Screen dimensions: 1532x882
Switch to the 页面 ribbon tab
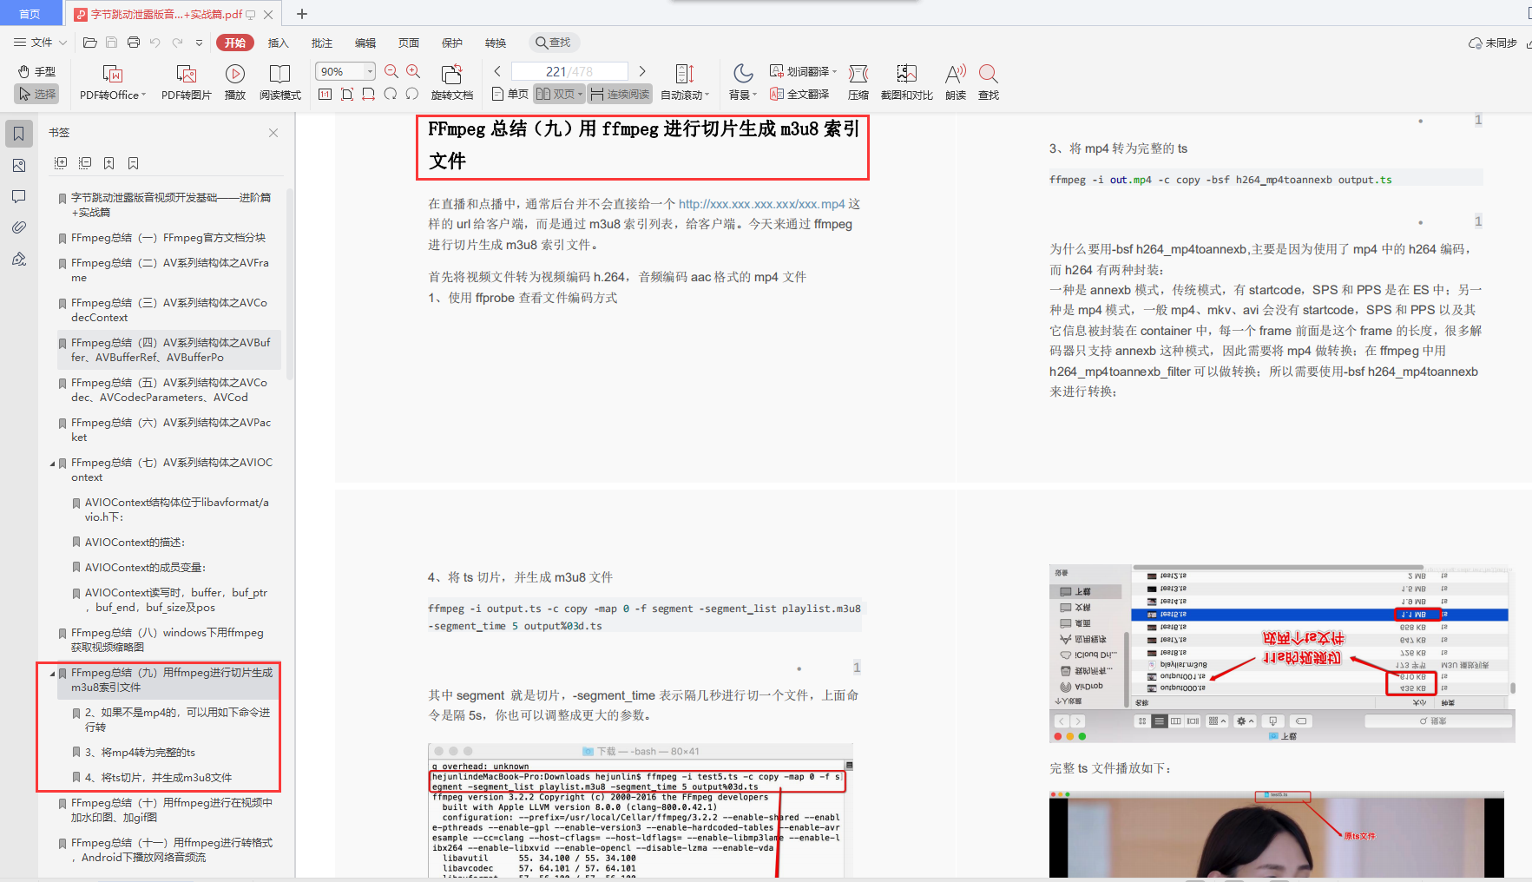click(409, 43)
